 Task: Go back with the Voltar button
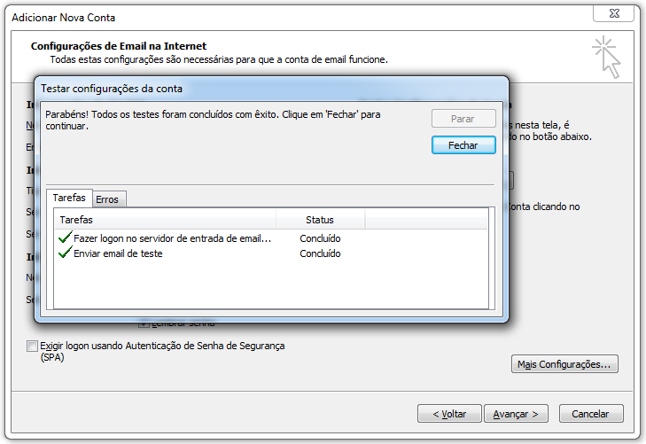point(449,414)
